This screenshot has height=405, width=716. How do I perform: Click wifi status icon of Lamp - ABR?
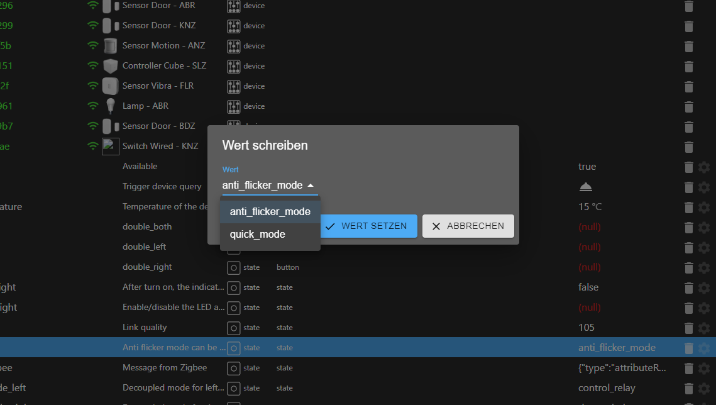coord(92,106)
